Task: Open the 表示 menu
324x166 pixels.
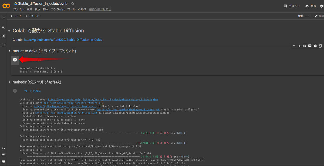Action: pos(38,9)
